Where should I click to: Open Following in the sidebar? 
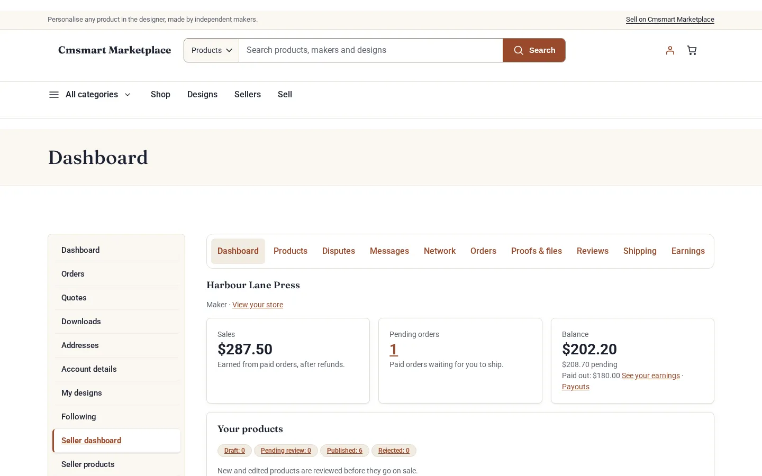click(x=116, y=417)
